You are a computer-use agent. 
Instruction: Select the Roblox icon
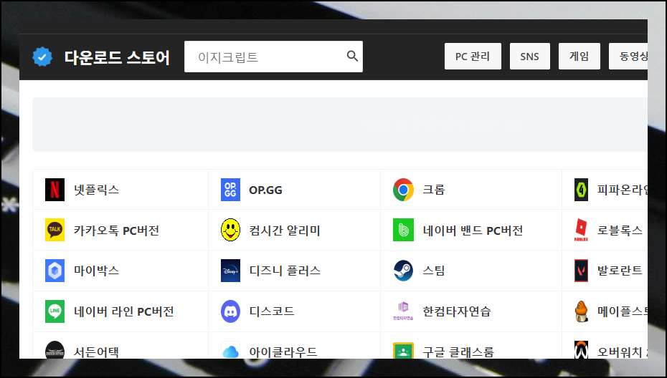click(581, 230)
